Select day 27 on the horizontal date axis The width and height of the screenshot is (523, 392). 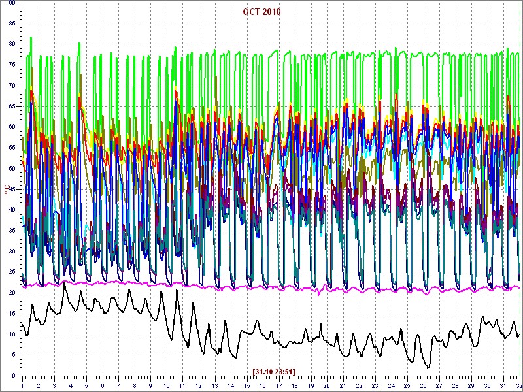[438, 385]
